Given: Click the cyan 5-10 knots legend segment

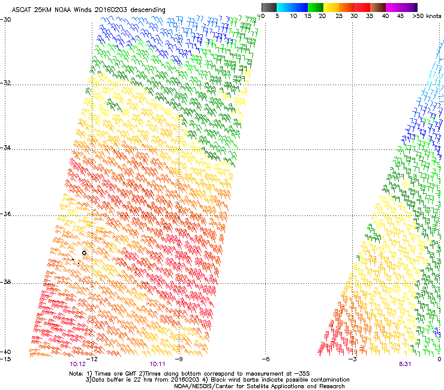Looking at the screenshot, I should (284, 7).
